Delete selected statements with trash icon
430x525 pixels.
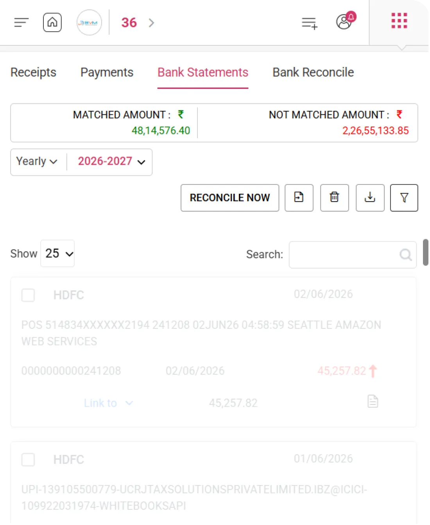pyautogui.click(x=335, y=198)
